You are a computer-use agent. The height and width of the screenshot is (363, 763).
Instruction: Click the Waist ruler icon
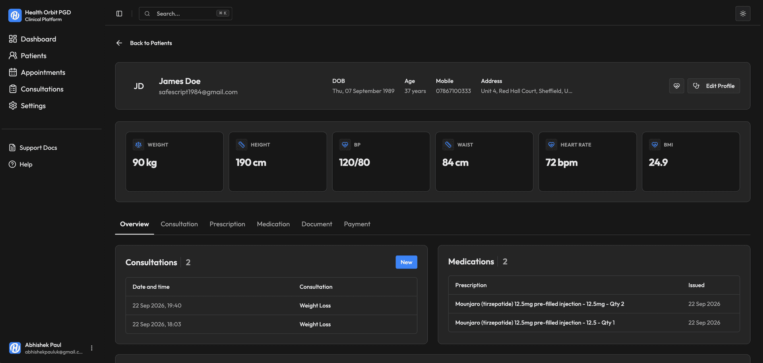pos(448,145)
